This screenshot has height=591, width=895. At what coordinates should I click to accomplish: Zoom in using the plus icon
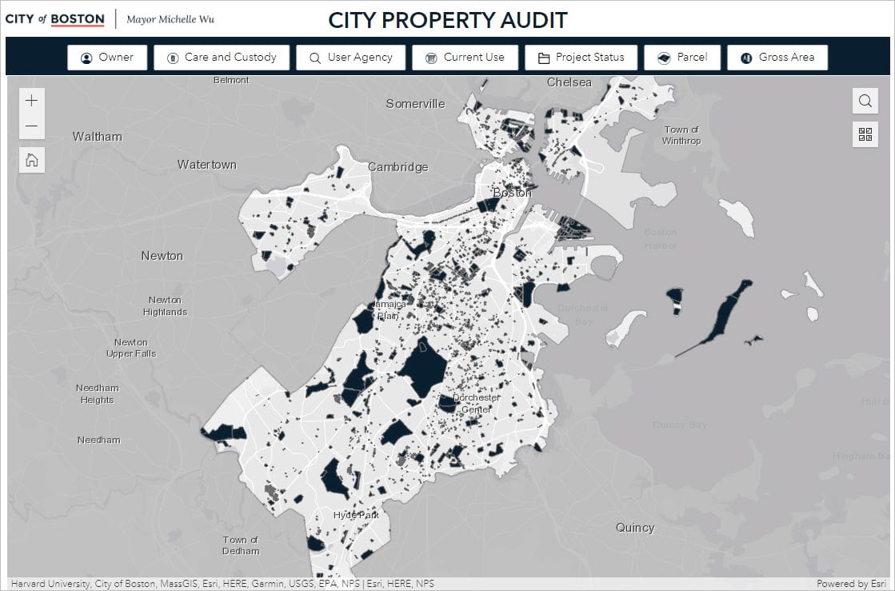click(x=31, y=99)
